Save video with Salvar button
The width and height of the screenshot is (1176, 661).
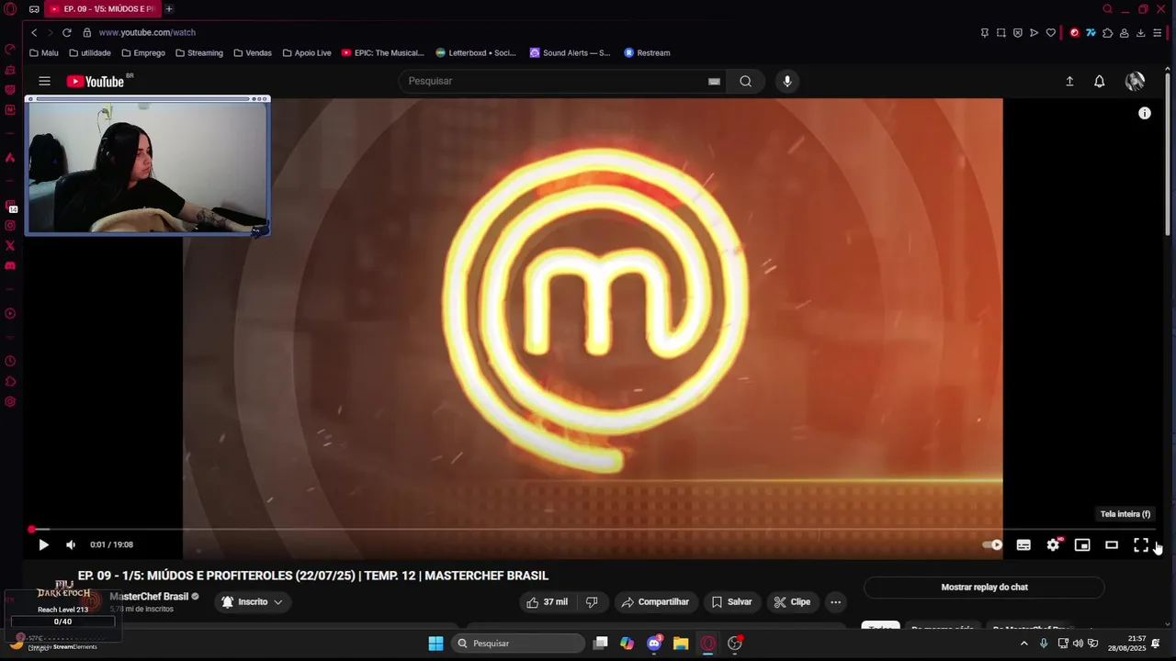[731, 602]
